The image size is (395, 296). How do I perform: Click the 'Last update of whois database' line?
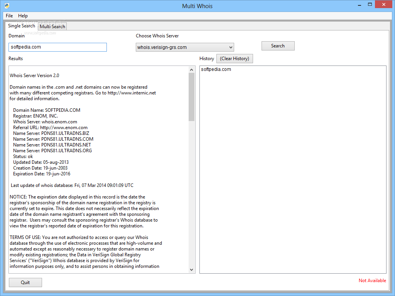coord(72,185)
